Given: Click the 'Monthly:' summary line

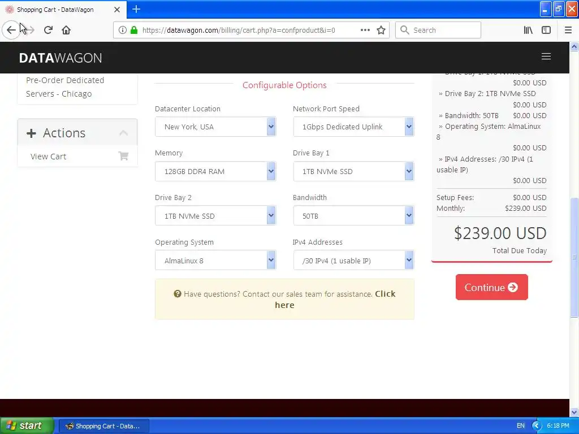Looking at the screenshot, I should 491,208.
